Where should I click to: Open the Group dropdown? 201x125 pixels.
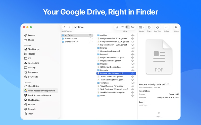click(141, 27)
